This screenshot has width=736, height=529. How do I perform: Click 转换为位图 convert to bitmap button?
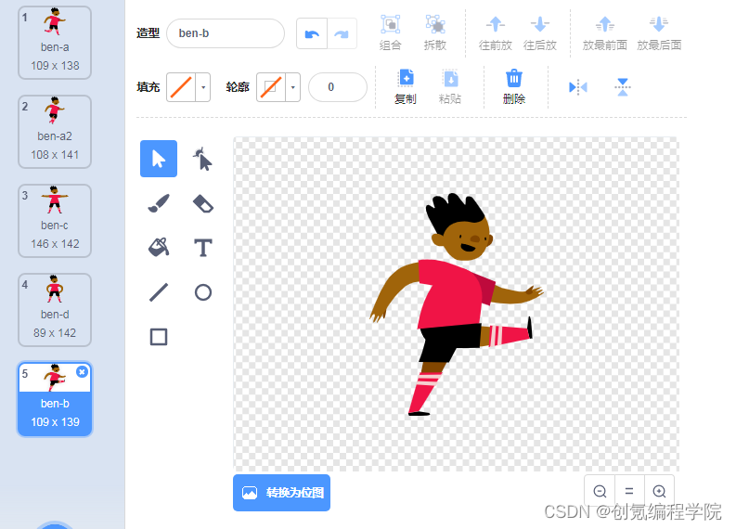tap(281, 493)
